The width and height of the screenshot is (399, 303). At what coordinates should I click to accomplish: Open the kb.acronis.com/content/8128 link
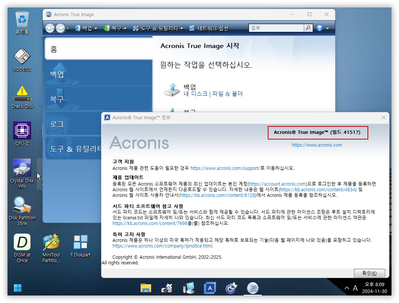pyautogui.click(x=218, y=195)
